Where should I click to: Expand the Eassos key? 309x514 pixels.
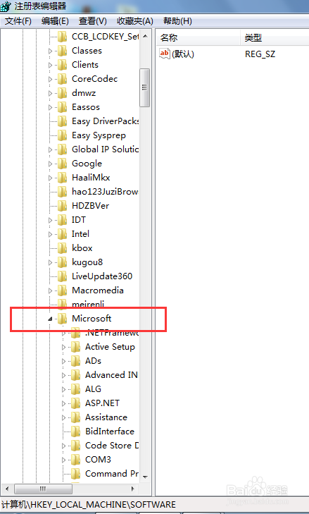pyautogui.click(x=50, y=107)
